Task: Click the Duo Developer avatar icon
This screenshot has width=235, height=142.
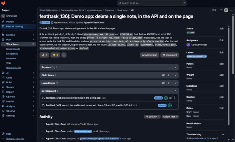Action: tap(188, 45)
